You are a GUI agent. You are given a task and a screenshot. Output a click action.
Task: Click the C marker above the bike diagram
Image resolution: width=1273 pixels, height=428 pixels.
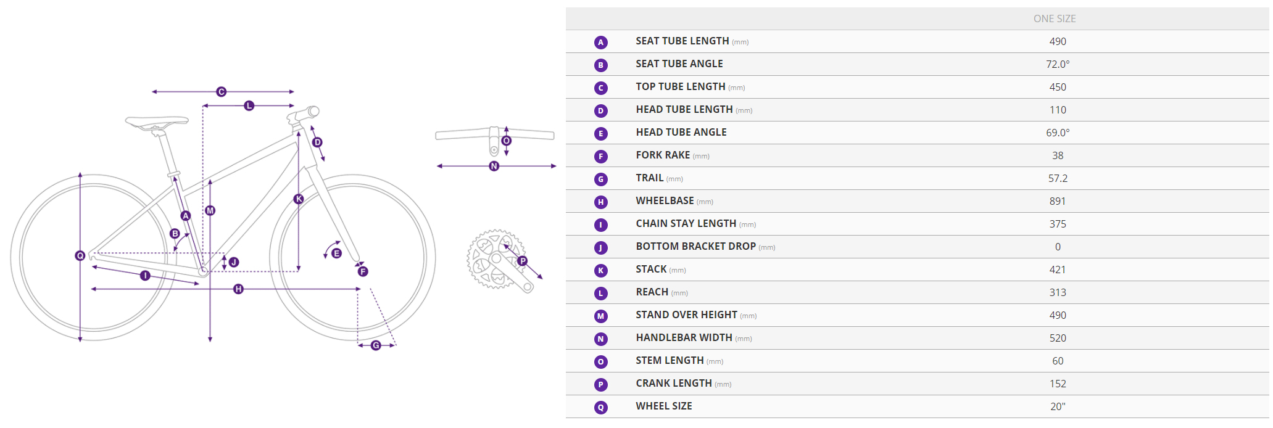coord(222,92)
